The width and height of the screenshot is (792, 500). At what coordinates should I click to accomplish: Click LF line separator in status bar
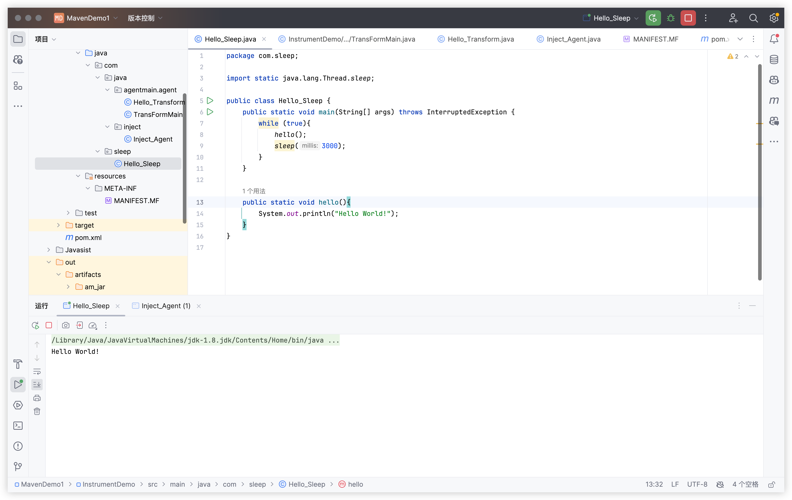tap(675, 485)
